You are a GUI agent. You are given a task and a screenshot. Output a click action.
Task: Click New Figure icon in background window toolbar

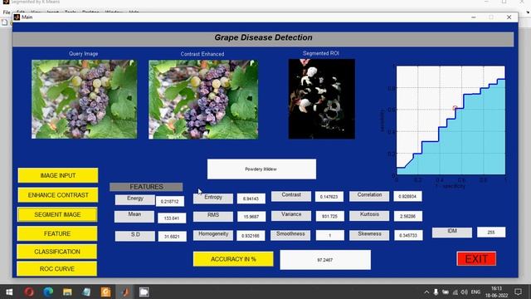coord(4,22)
